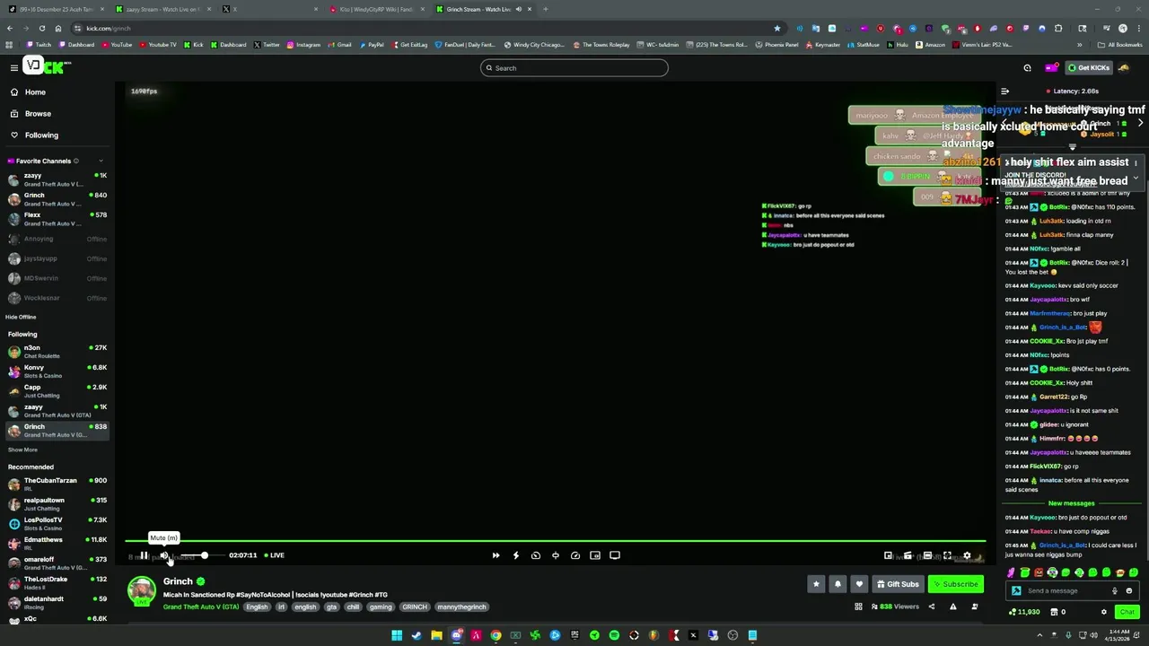Click the monitor/cast screen icon in player
This screenshot has width=1149, height=646.
[x=615, y=555]
